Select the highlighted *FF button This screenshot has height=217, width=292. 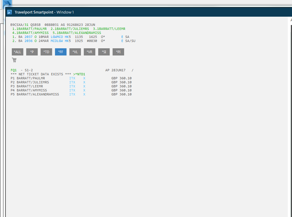click(x=61, y=52)
